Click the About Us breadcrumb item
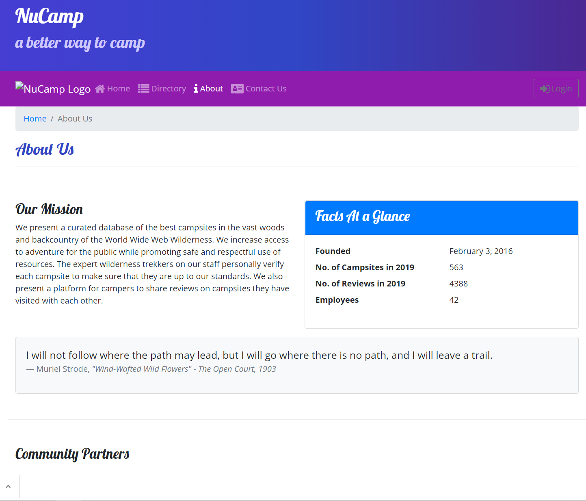This screenshot has height=501, width=586. tap(75, 119)
